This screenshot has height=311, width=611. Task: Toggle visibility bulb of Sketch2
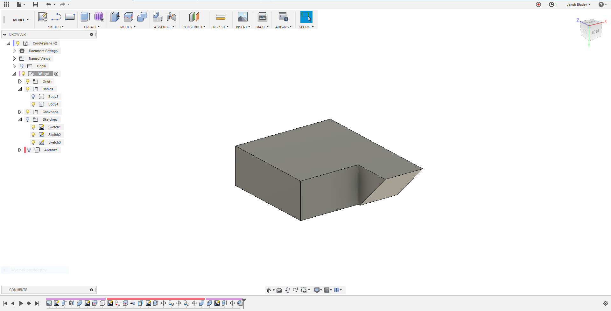pyautogui.click(x=33, y=135)
